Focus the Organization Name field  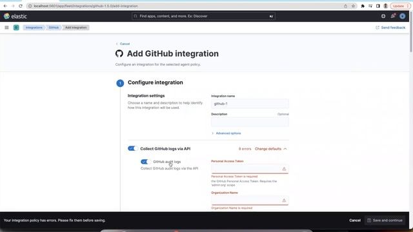coord(250,200)
